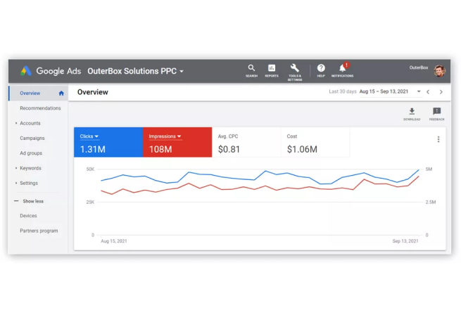Open OuterBox Solutions PPC account dropdown

(x=135, y=71)
